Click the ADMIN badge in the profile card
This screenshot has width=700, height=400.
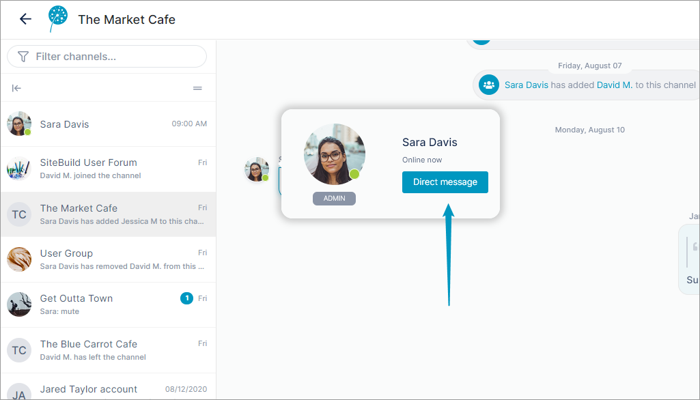(x=335, y=199)
